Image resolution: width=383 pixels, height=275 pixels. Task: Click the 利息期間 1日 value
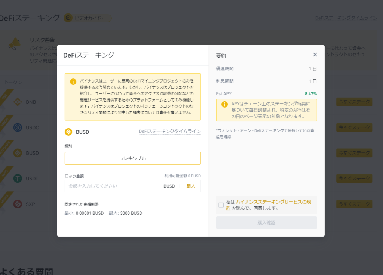(x=313, y=81)
